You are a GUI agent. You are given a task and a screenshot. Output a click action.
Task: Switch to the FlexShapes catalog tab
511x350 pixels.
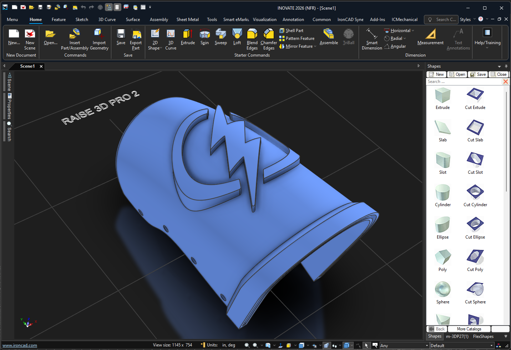483,336
